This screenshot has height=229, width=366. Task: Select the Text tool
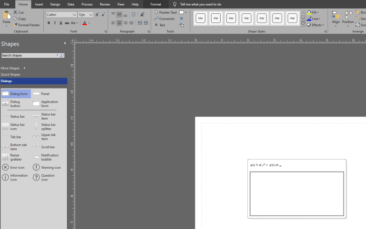[x=160, y=25]
